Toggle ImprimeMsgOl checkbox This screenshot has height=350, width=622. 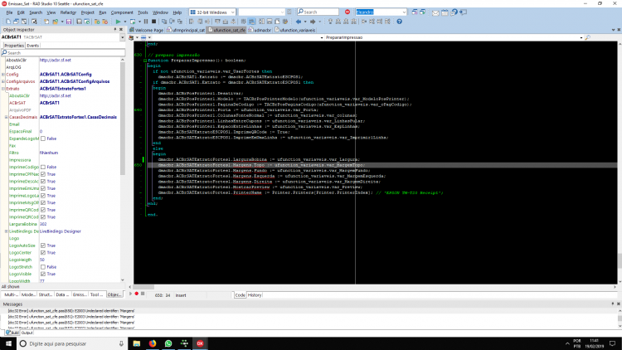pos(43,202)
